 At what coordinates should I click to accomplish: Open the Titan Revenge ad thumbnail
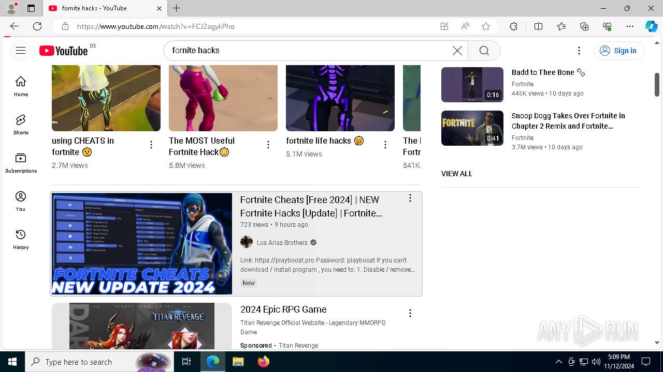142,326
